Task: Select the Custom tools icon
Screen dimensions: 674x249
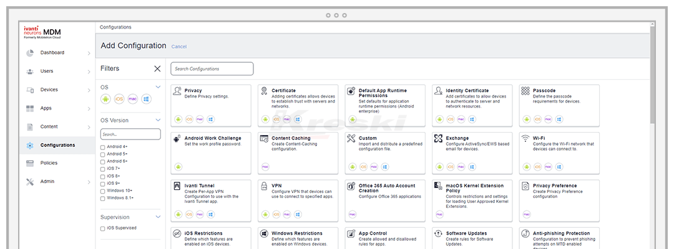Action: [x=351, y=138]
